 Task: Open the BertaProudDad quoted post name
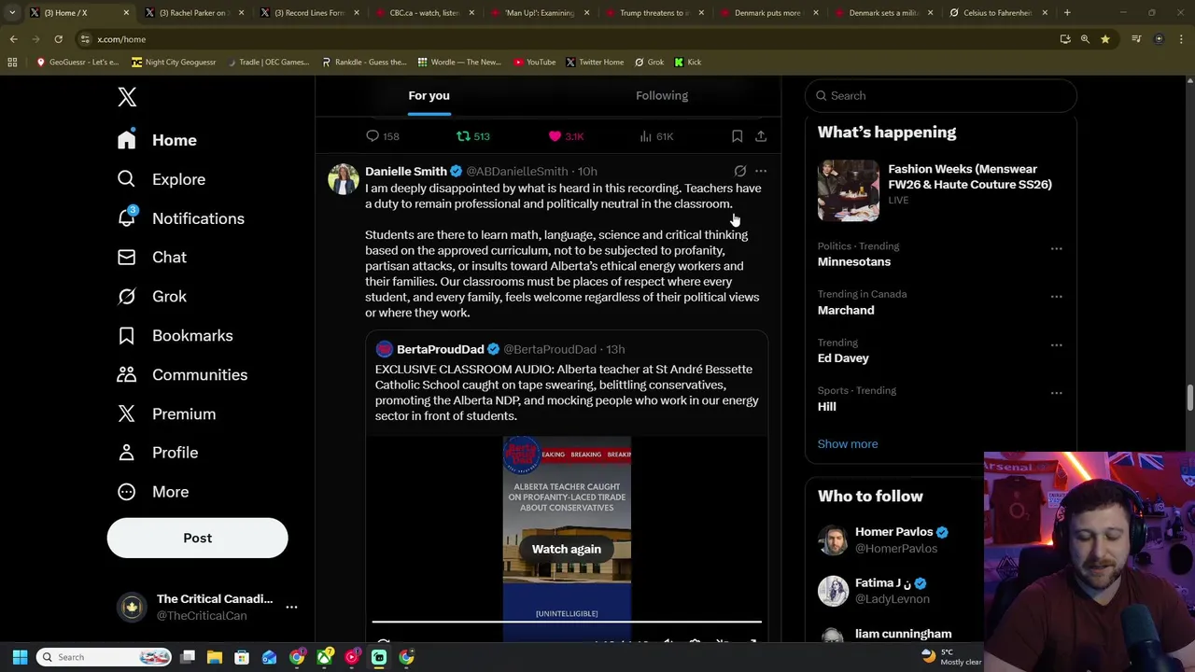coord(440,349)
